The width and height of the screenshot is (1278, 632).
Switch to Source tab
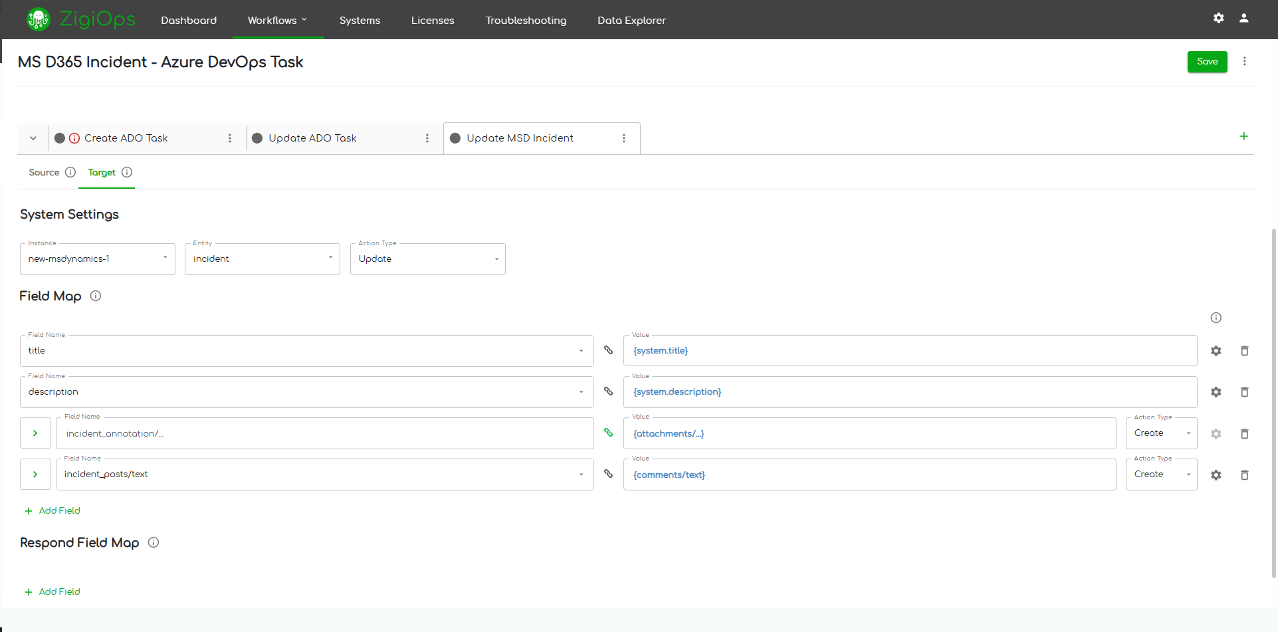coord(44,172)
